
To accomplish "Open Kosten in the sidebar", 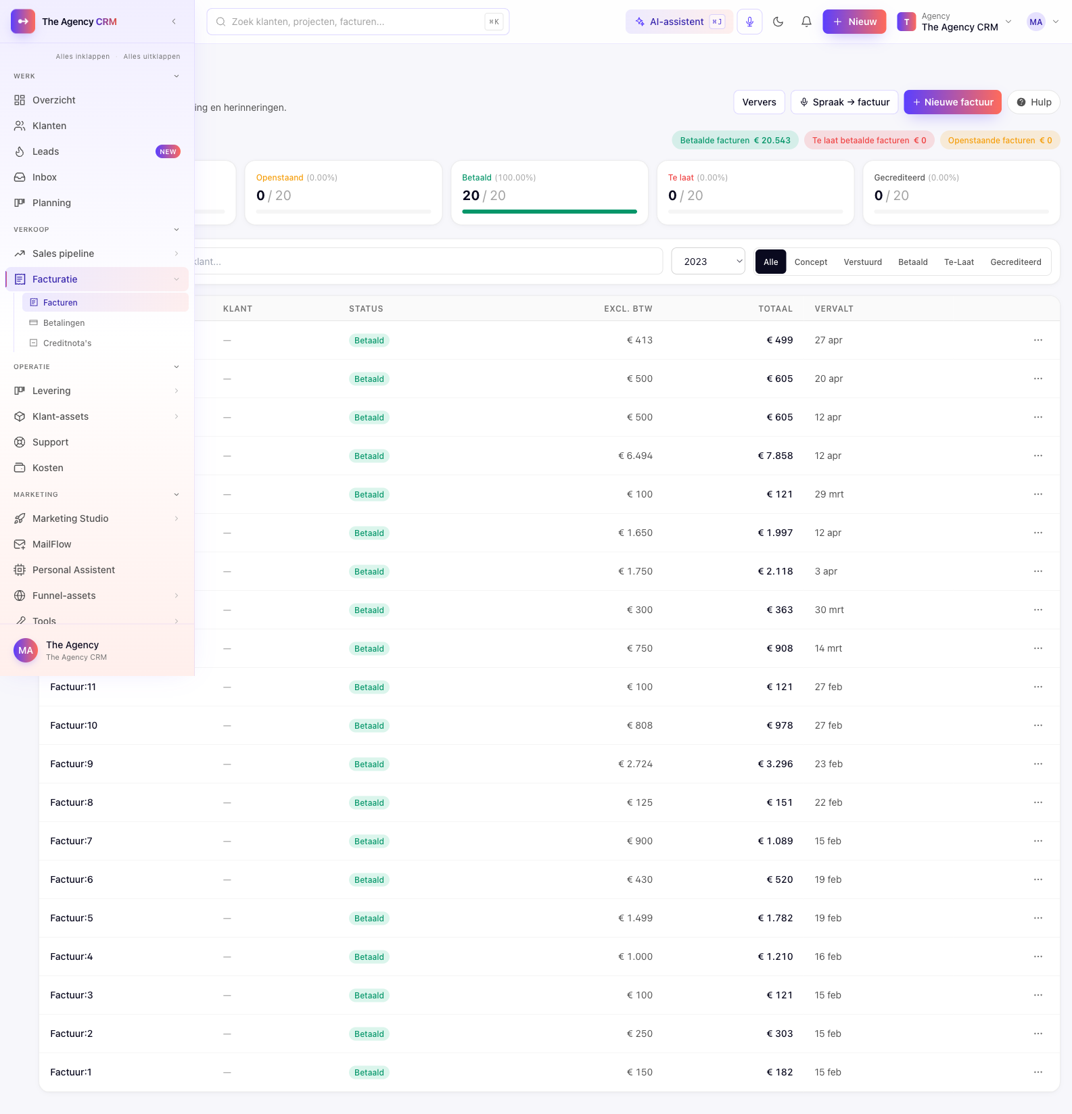I will (97, 468).
